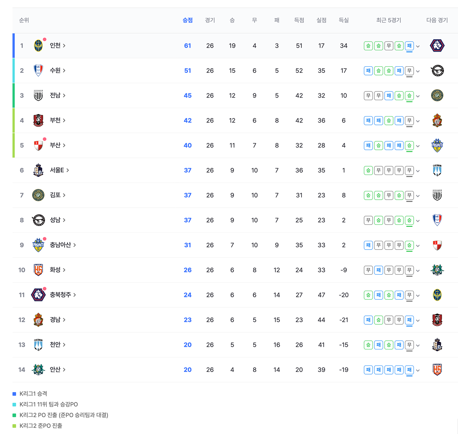Click the Incheon team crest icon
458x434 pixels.
point(38,46)
